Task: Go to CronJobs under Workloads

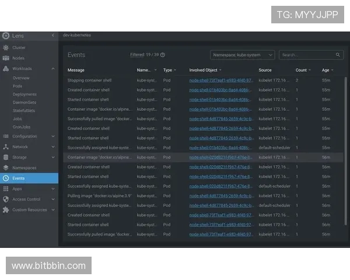Action: point(22,126)
